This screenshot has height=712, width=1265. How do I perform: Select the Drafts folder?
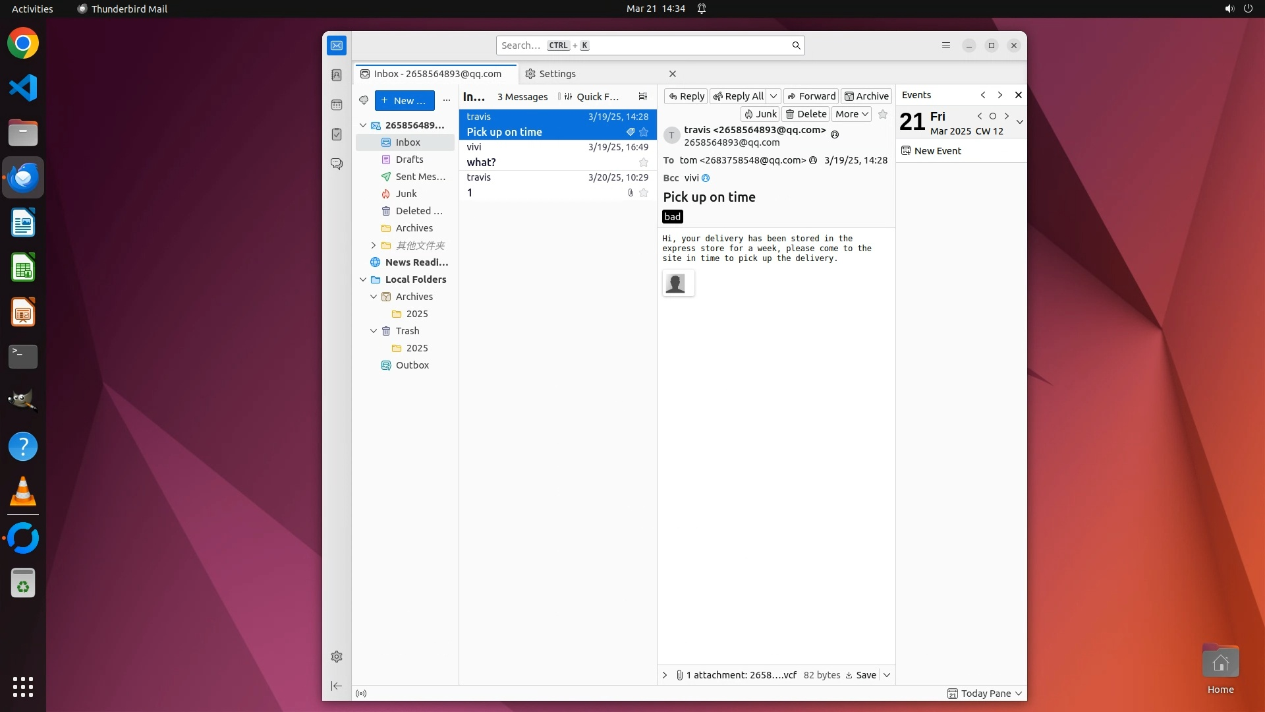point(409,160)
